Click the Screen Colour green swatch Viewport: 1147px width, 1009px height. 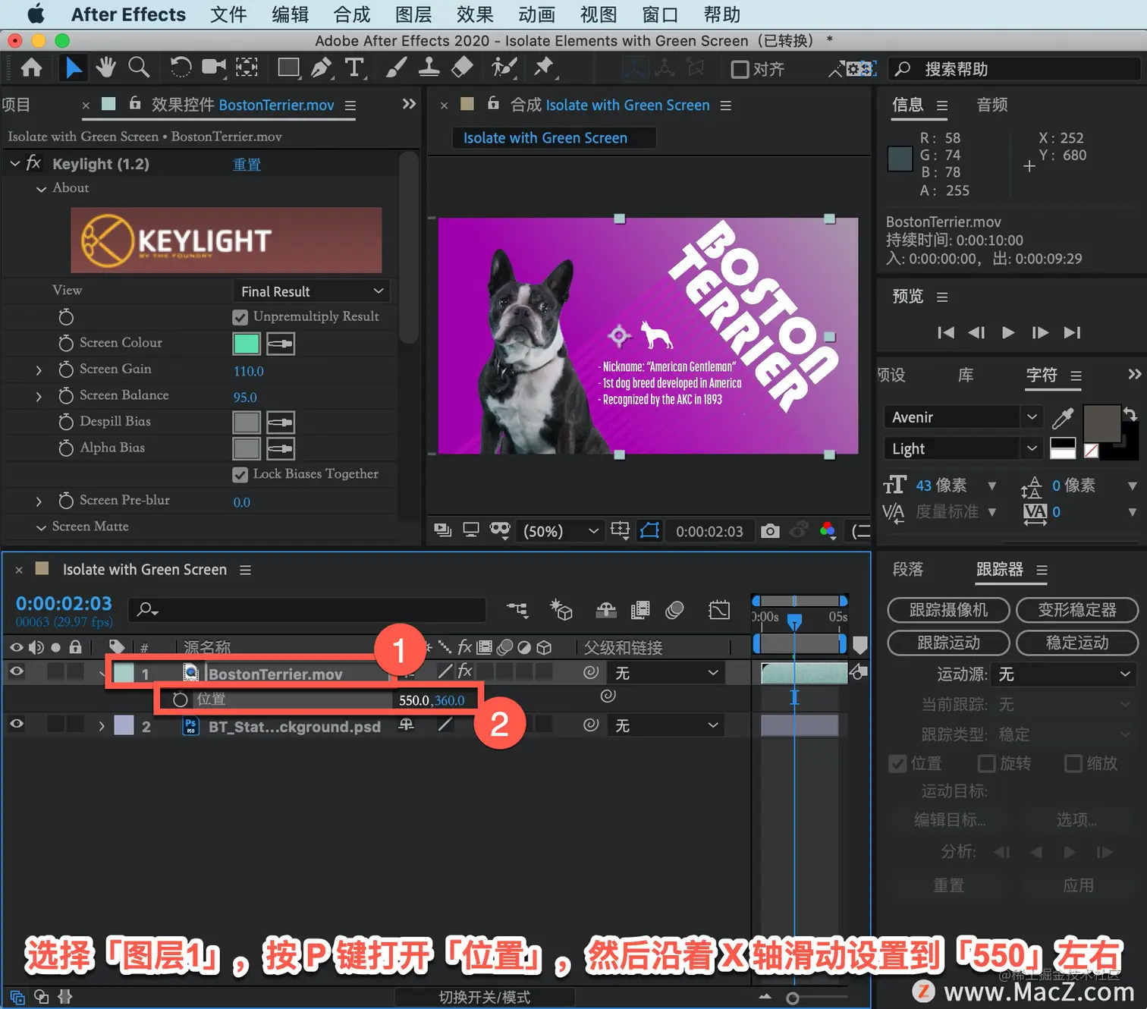pyautogui.click(x=247, y=344)
